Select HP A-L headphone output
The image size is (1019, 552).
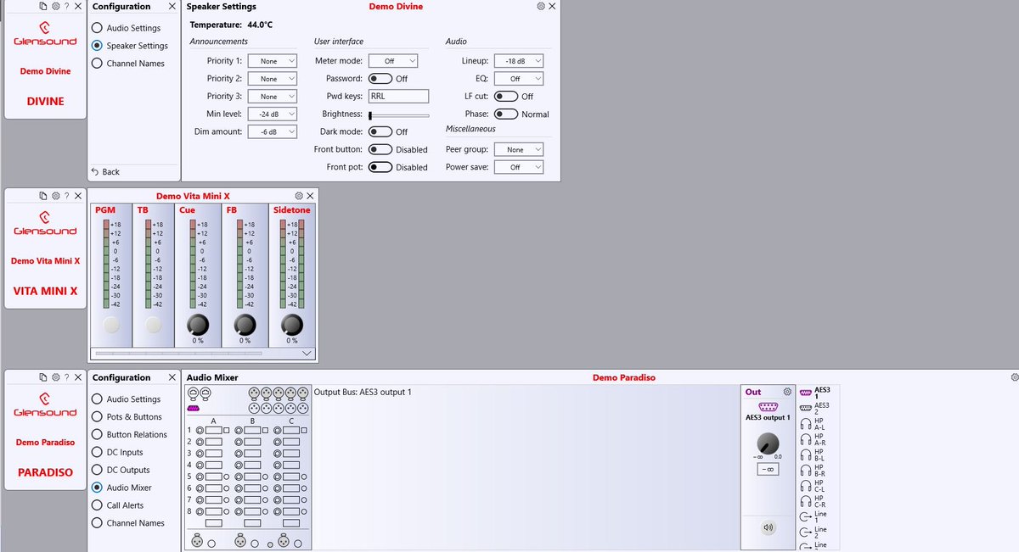(813, 424)
